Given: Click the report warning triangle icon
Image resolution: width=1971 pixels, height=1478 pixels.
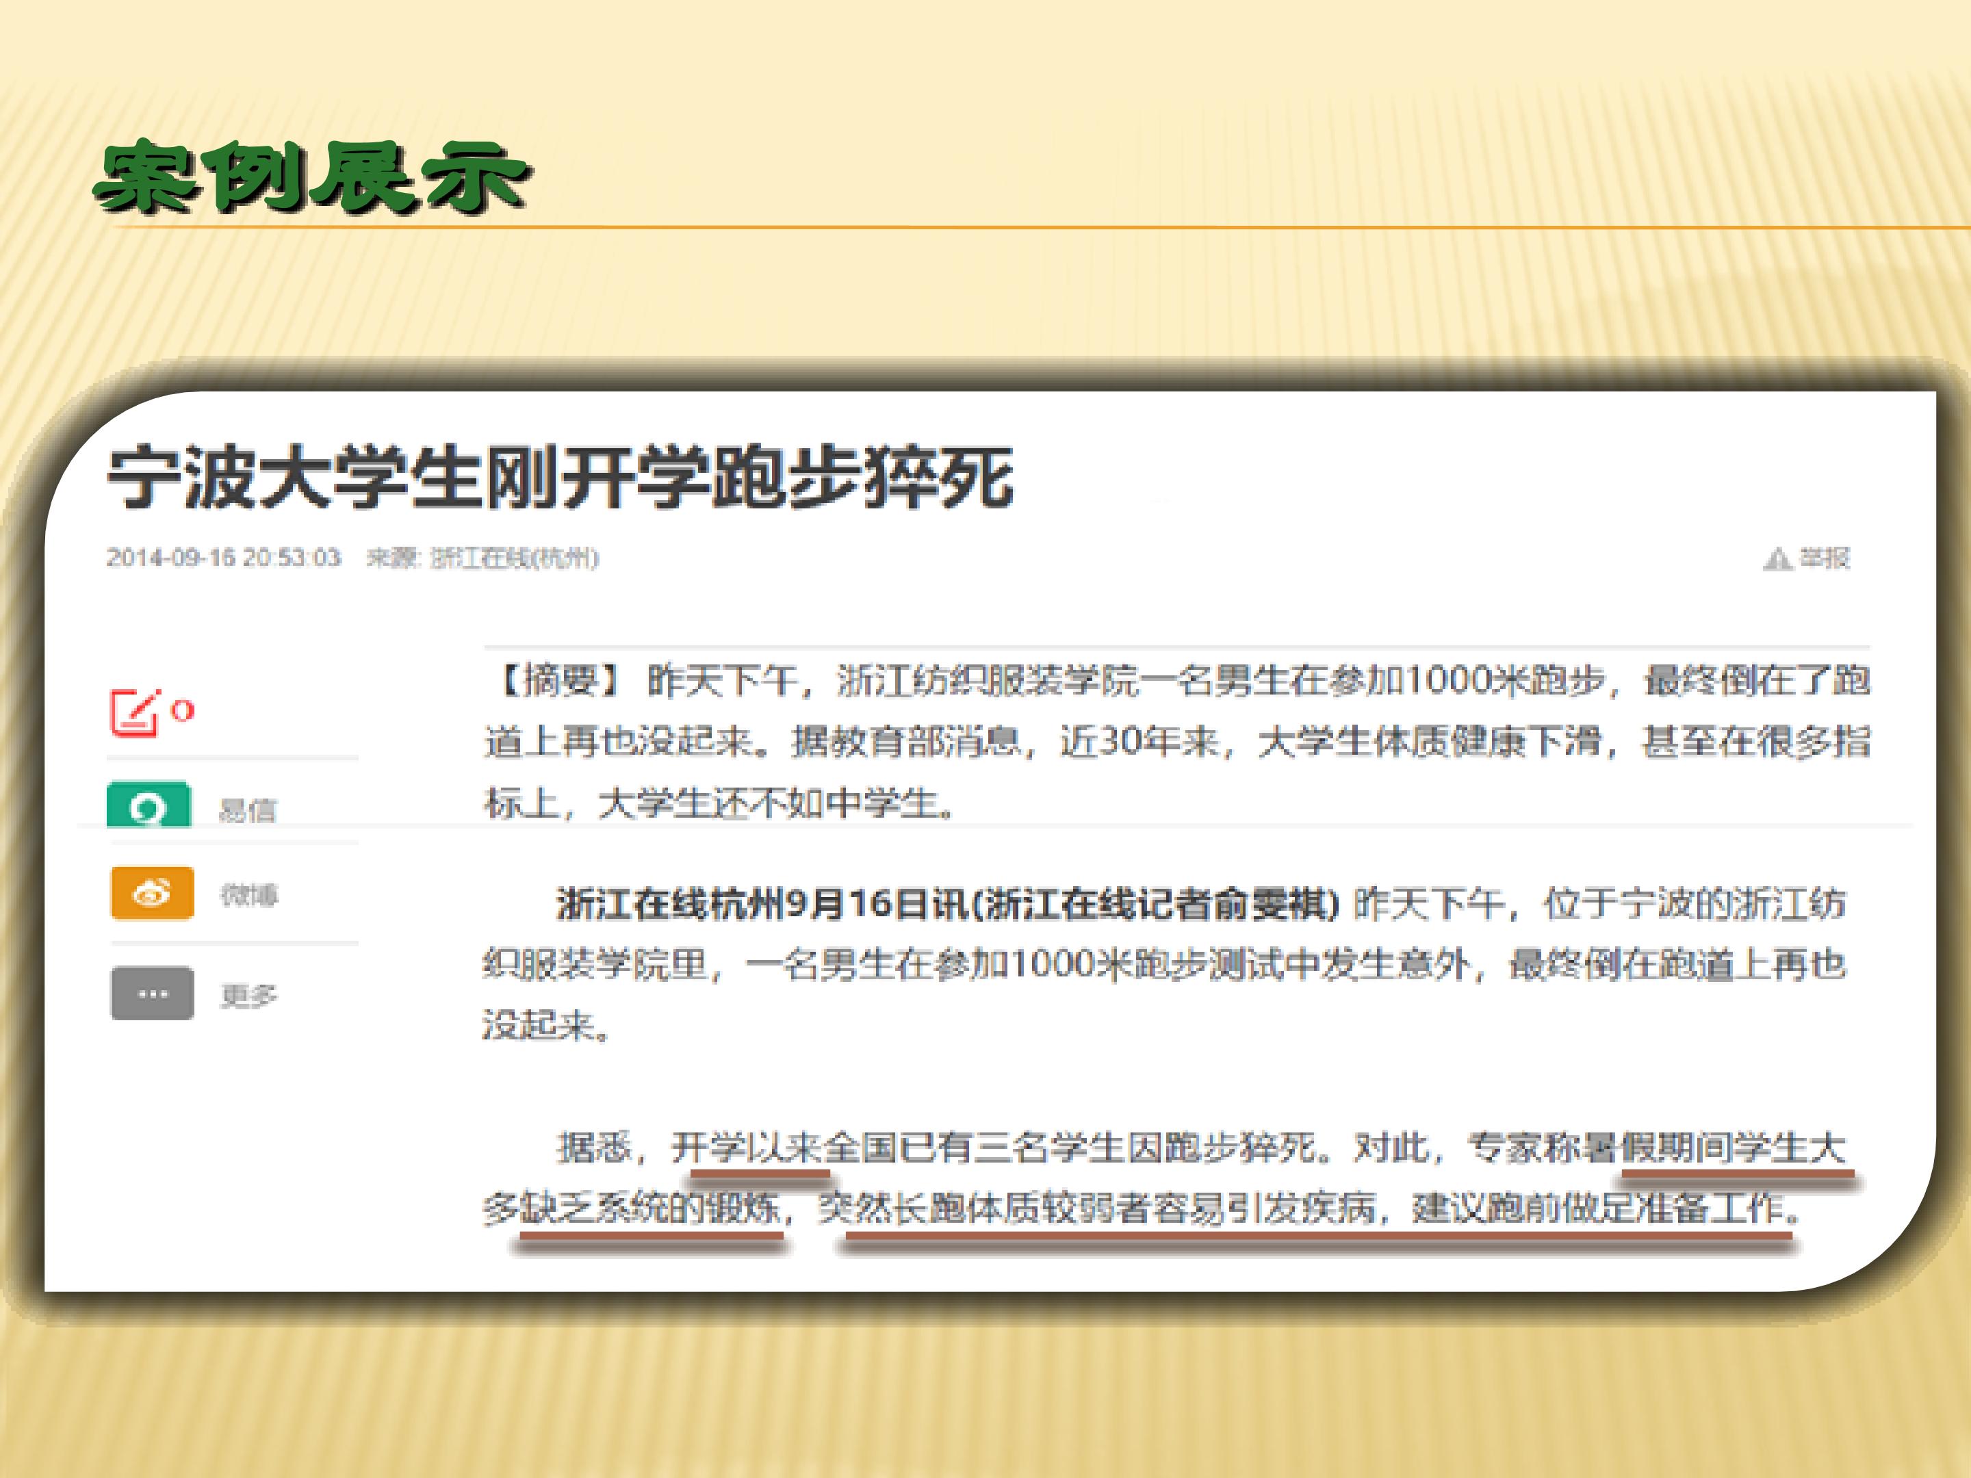Looking at the screenshot, I should tap(1777, 558).
